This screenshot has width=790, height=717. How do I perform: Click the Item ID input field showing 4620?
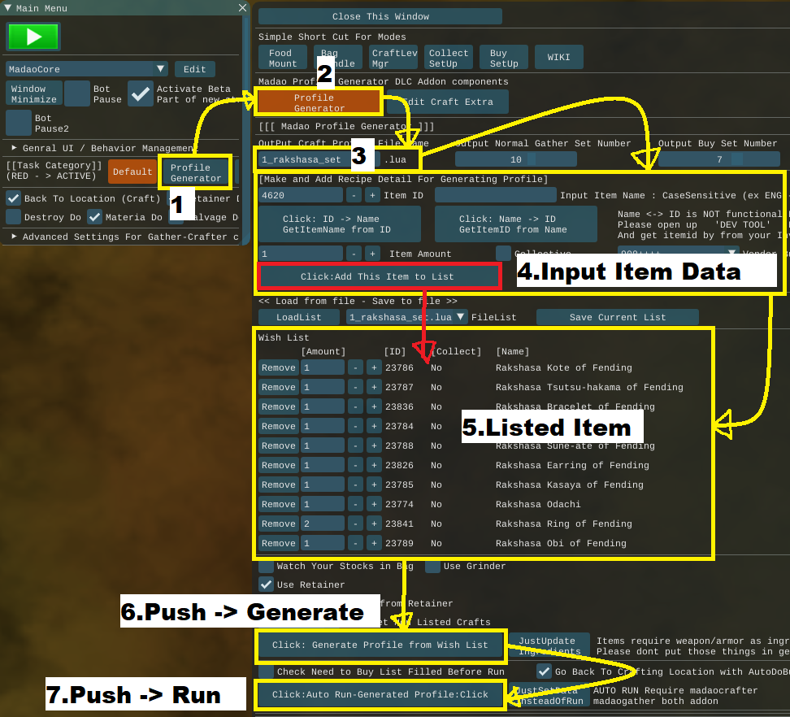(301, 195)
